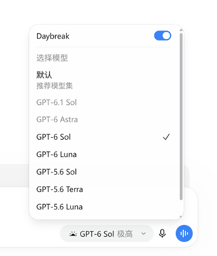The width and height of the screenshot is (217, 256).
Task: Pick the GPT-5.6 Terra model
Action: coord(104,189)
